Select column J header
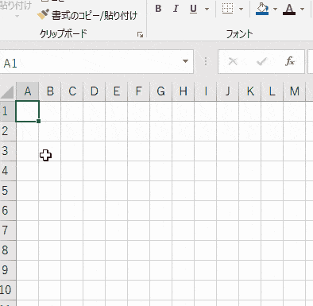 (228, 91)
